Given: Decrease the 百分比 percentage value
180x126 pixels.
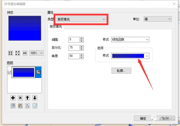Looking at the screenshot, I should coord(81,49).
